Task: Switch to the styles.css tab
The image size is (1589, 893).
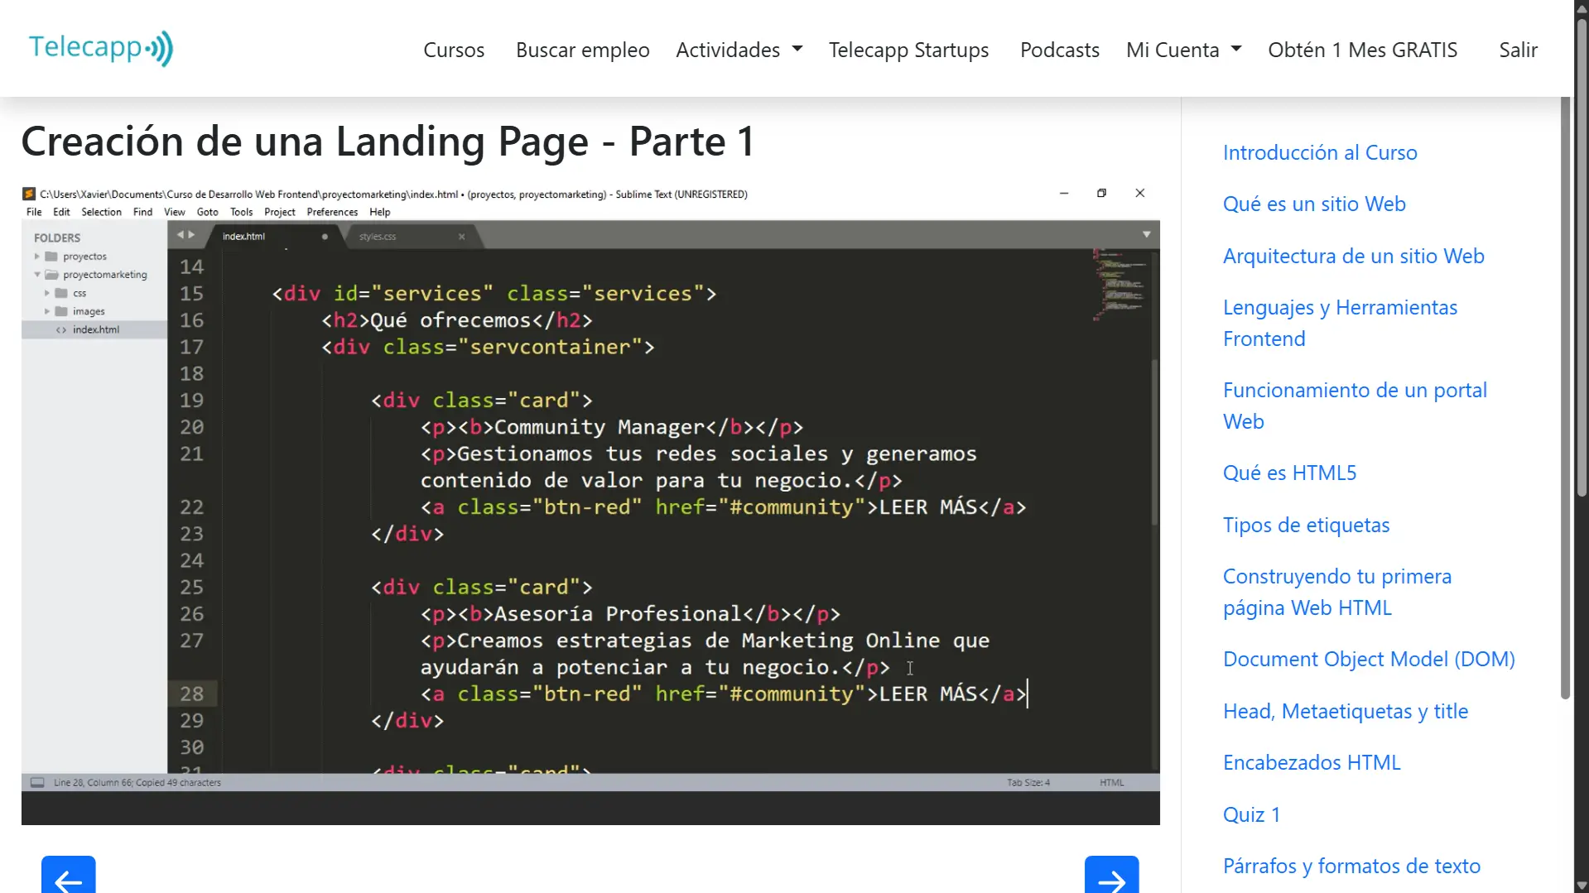Action: point(378,236)
